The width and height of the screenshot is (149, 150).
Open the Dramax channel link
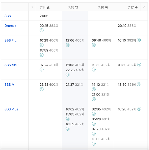click(x=10, y=26)
